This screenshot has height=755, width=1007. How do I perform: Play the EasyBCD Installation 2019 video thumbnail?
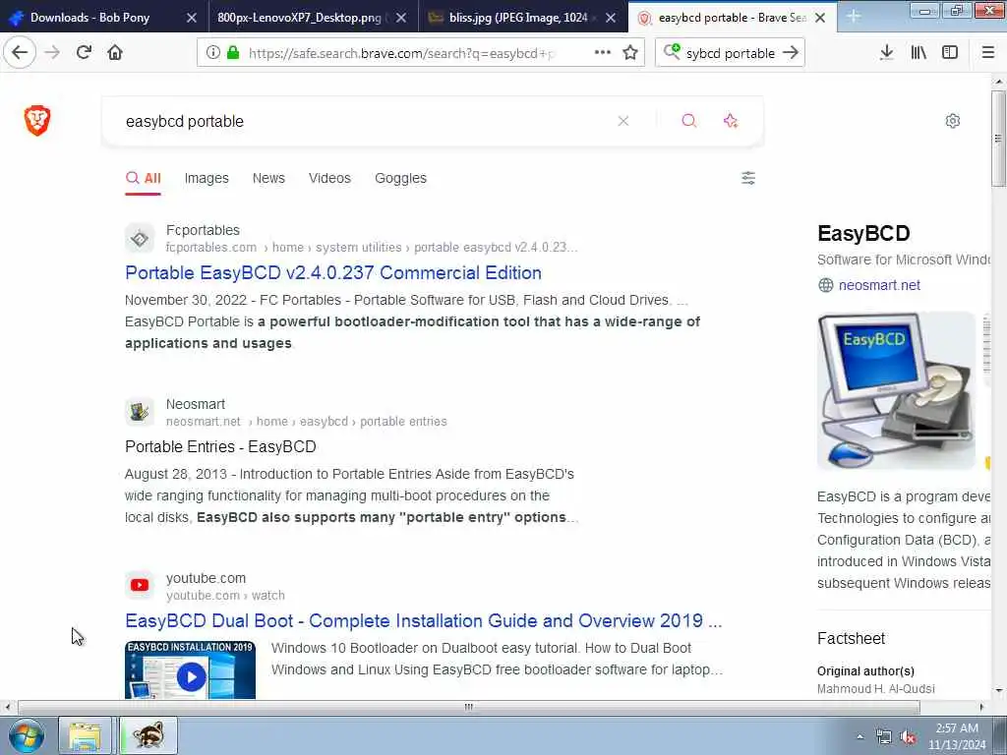[x=190, y=669]
